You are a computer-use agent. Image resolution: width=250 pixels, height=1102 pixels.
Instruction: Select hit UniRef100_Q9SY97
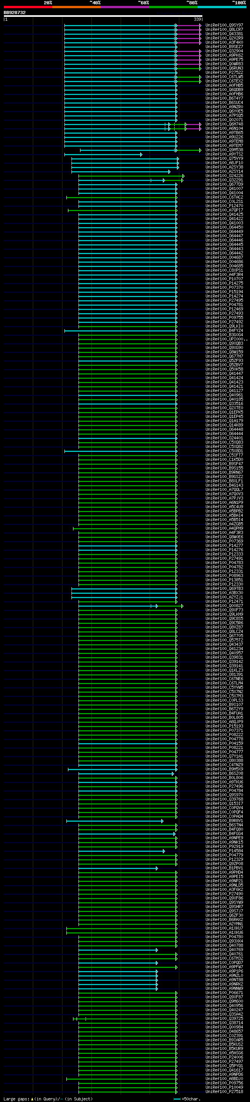224,25
